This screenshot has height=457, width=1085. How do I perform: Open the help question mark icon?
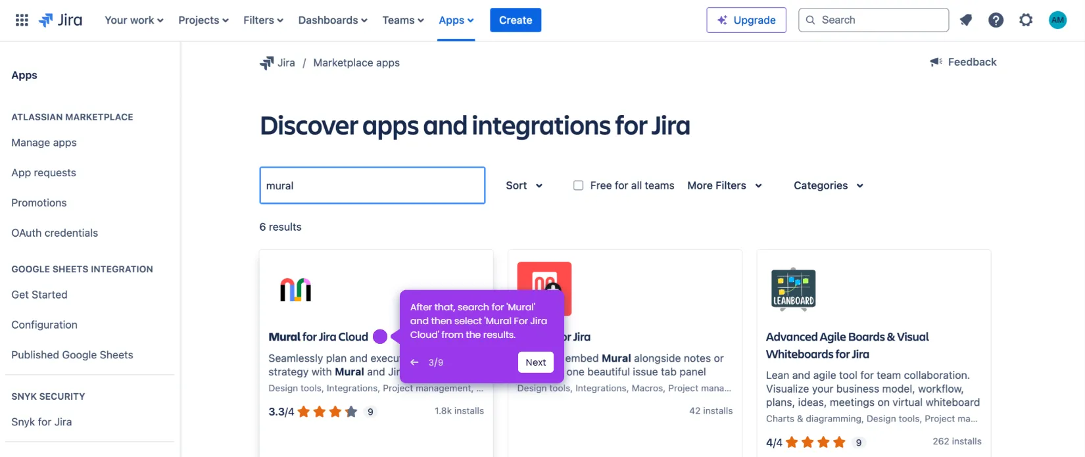coord(996,20)
